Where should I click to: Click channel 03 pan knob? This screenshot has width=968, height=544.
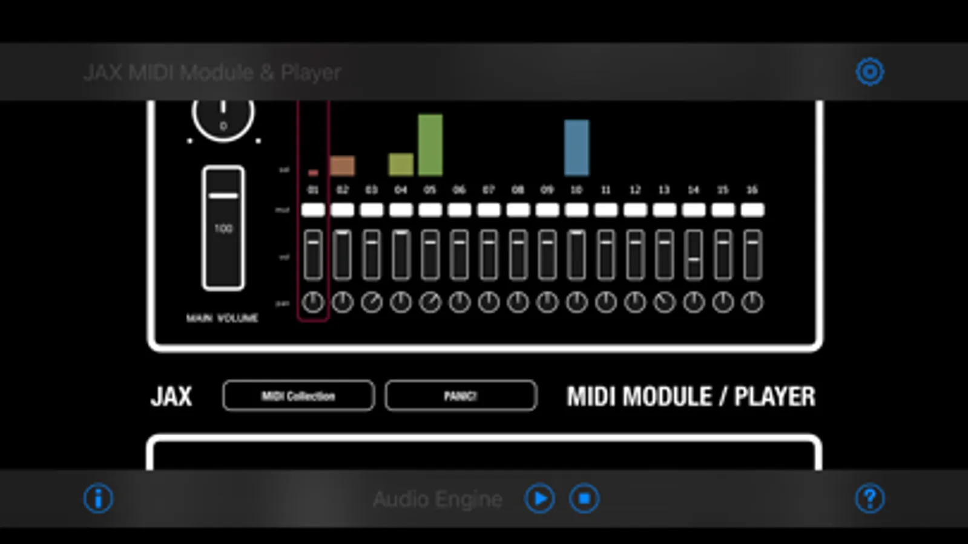372,302
